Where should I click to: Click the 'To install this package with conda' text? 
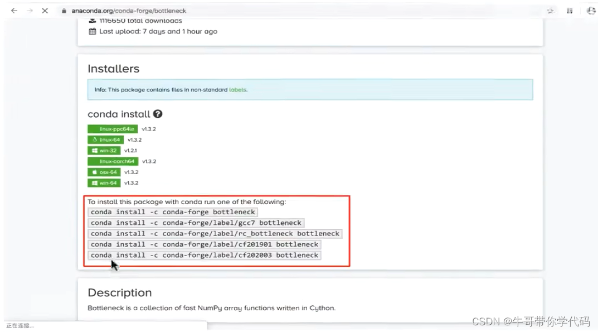tap(187, 202)
